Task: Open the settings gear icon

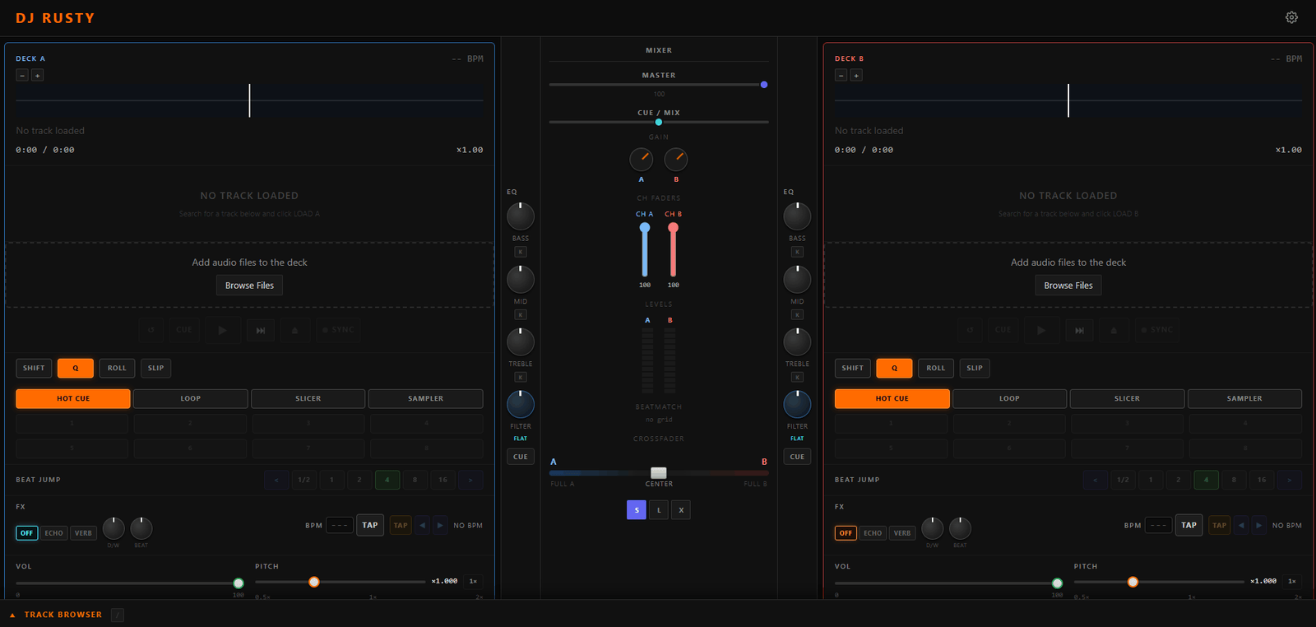Action: pyautogui.click(x=1291, y=17)
